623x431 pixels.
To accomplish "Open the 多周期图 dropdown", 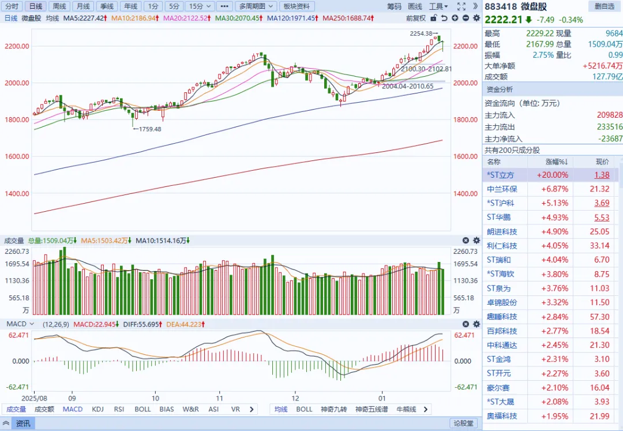I will pyautogui.click(x=256, y=6).
